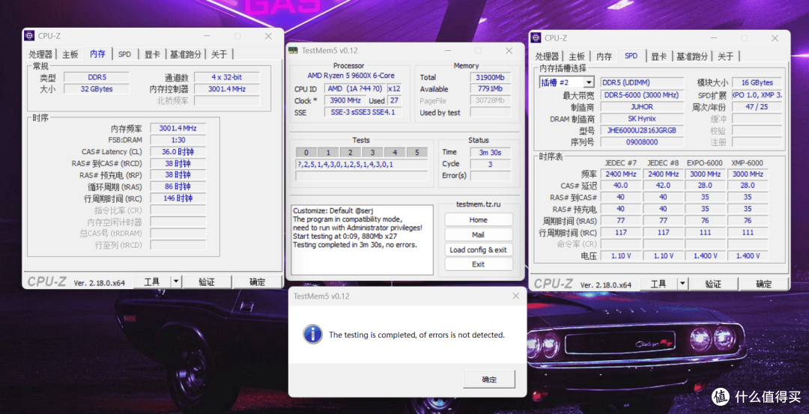Switch to 处理器 tab in left CPU-Z
This screenshot has width=809, height=414.
click(40, 54)
